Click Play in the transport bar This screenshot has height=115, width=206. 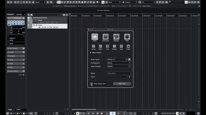118,113
